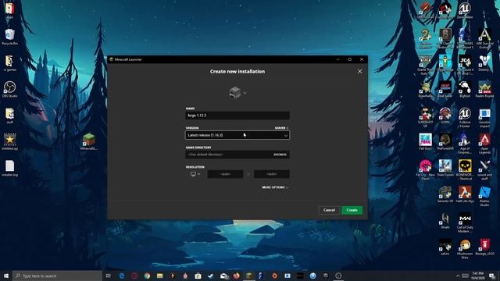Close the Create new installation dialog with X
This screenshot has width=500, height=281.
pyautogui.click(x=359, y=71)
